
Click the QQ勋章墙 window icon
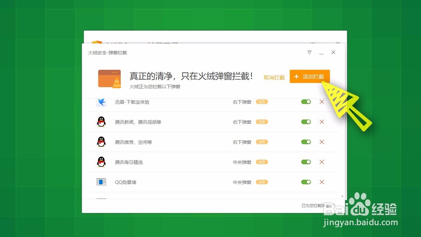point(101,182)
